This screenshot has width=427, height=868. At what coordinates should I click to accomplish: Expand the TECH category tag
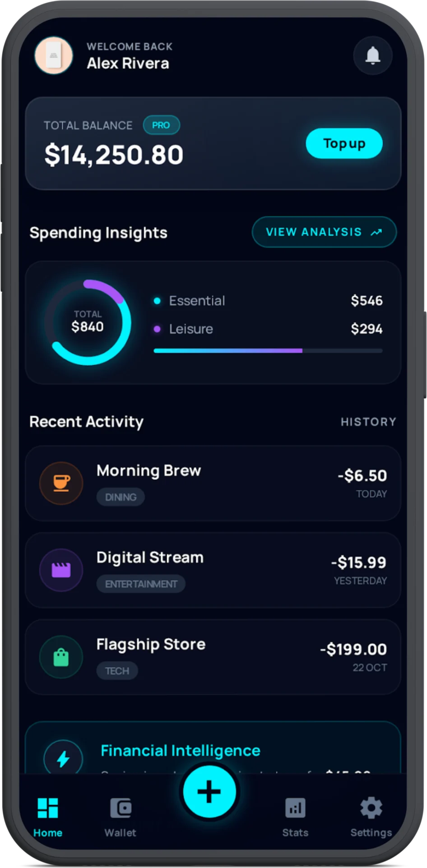pos(117,671)
